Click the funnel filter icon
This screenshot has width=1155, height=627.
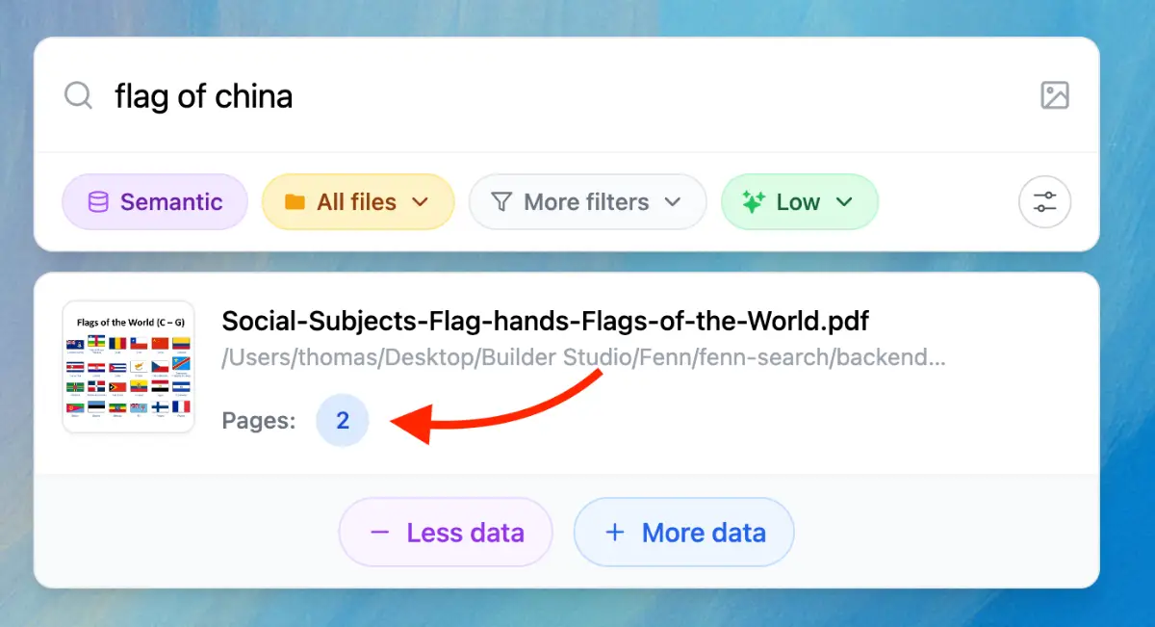pos(501,202)
